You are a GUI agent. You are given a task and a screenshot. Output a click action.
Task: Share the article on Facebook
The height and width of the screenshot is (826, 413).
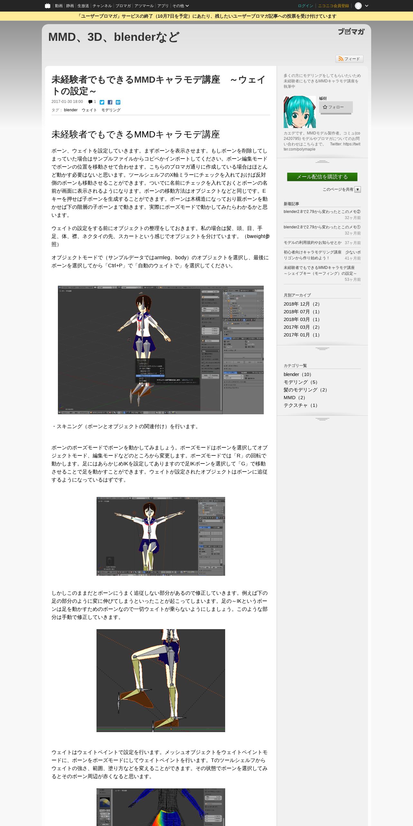tap(110, 102)
